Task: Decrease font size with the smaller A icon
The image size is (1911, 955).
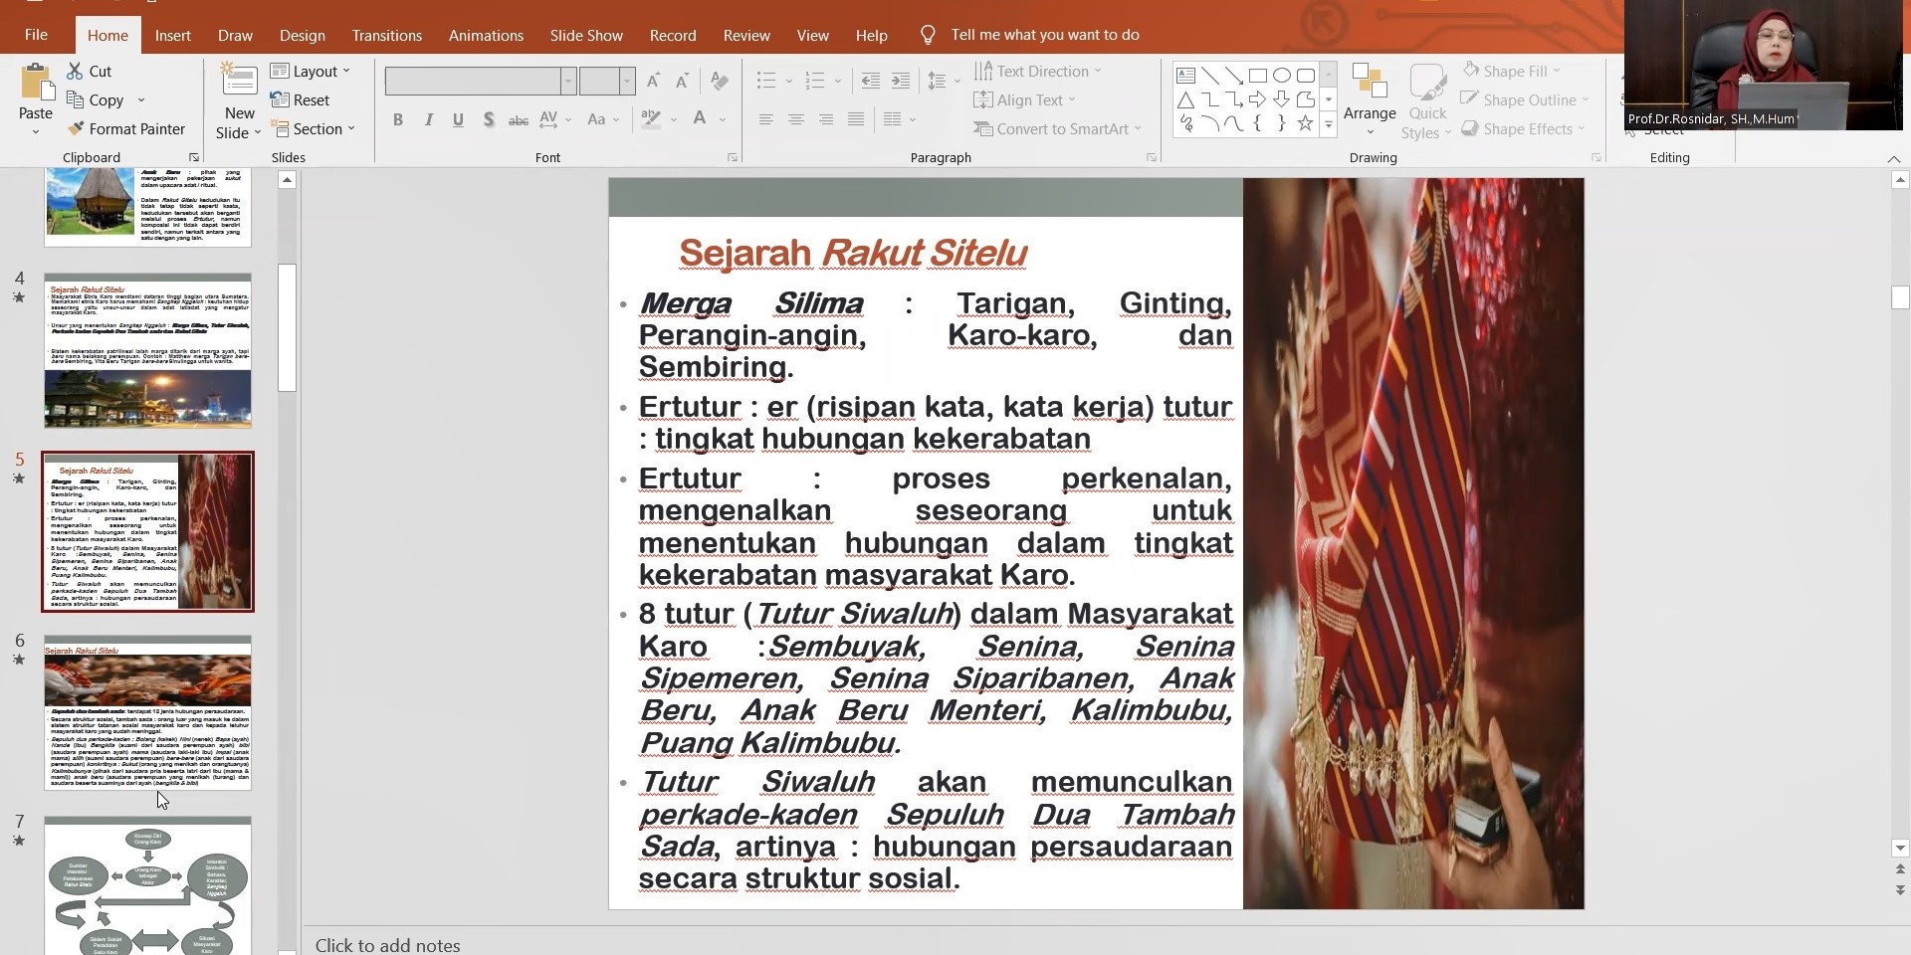Action: (x=682, y=81)
